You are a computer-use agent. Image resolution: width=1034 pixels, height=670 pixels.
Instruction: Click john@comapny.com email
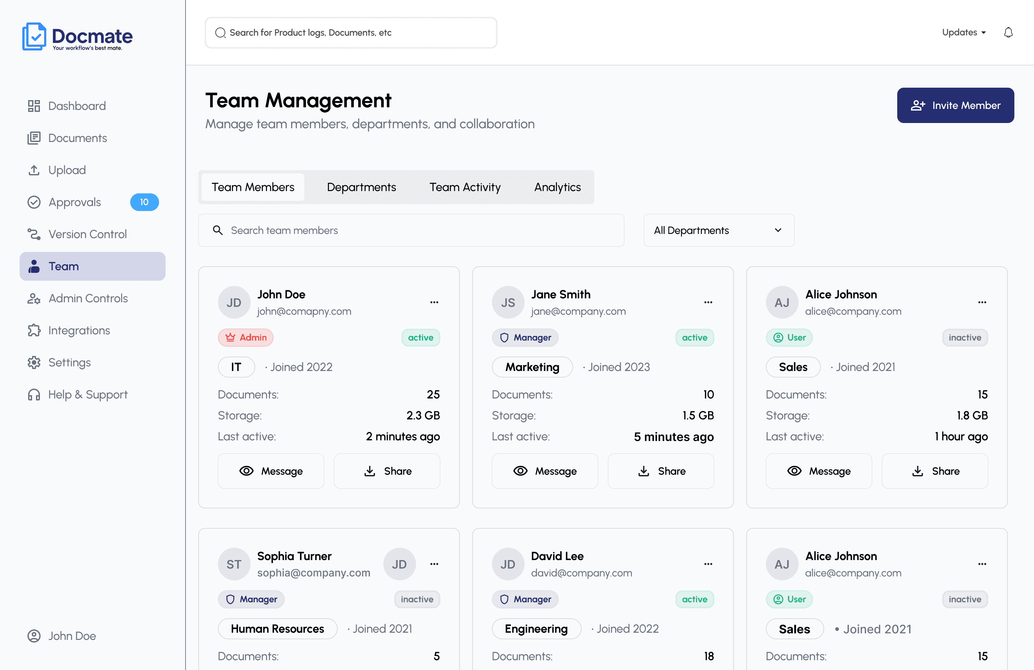coord(304,311)
